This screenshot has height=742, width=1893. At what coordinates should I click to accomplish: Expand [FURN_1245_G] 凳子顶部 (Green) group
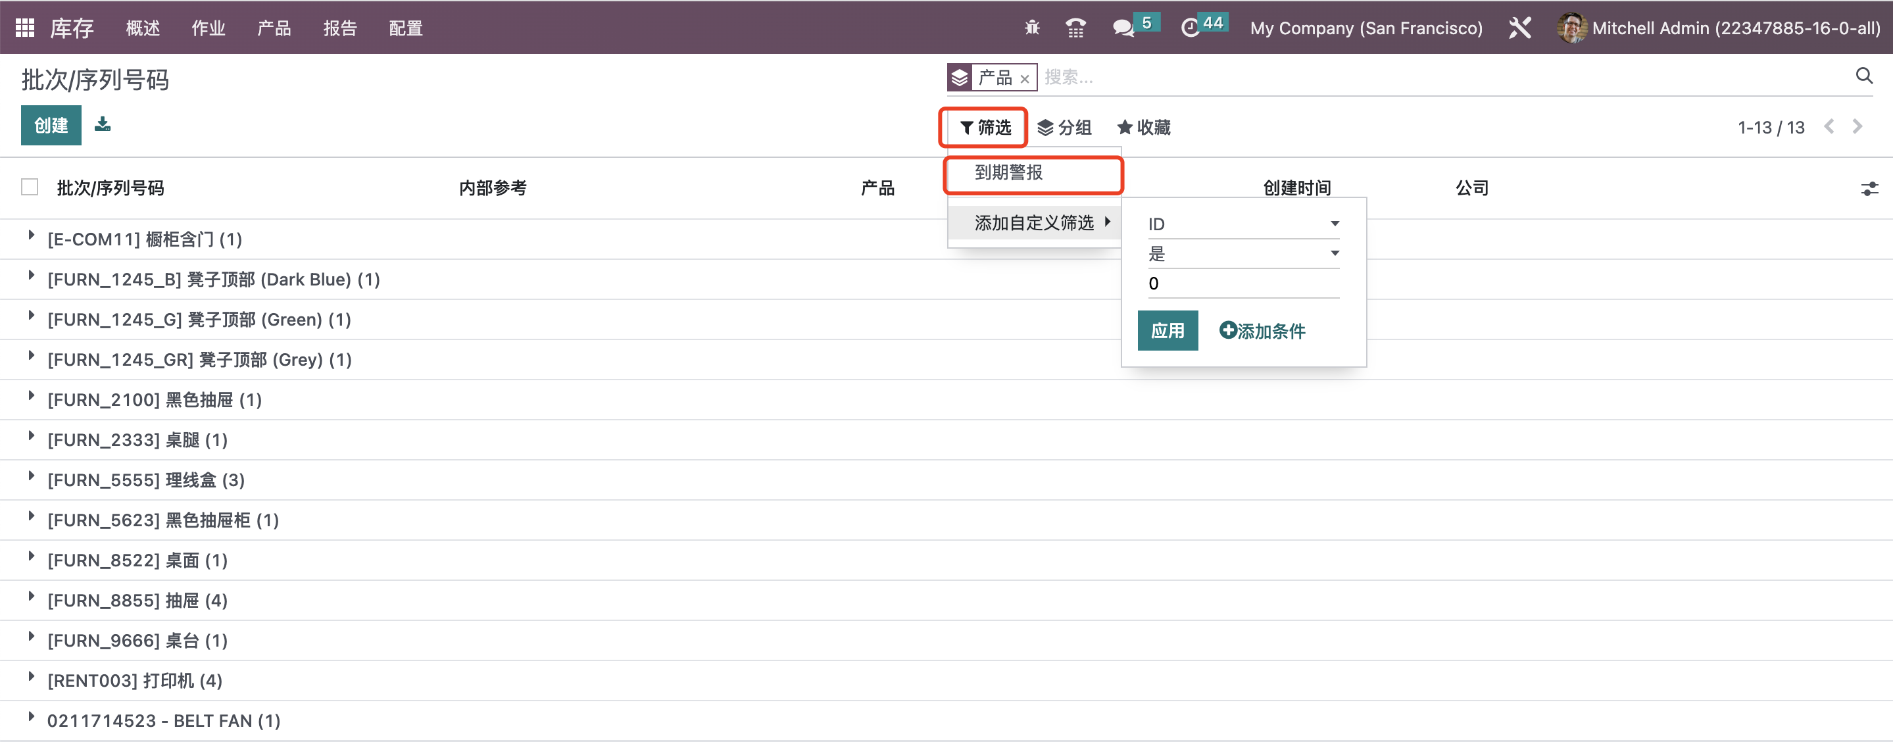(x=31, y=316)
